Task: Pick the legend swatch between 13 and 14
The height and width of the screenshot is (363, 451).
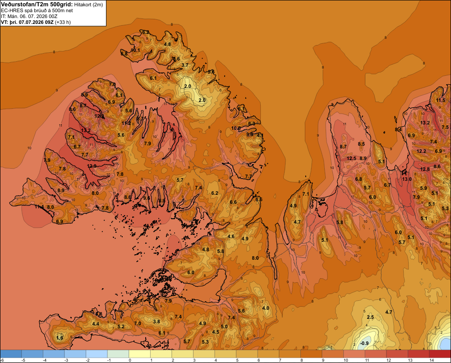Action: pyautogui.click(x=419, y=354)
